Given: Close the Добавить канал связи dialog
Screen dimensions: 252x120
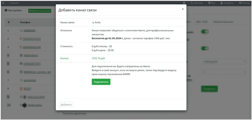Looking at the screenshot, I should (183, 9).
